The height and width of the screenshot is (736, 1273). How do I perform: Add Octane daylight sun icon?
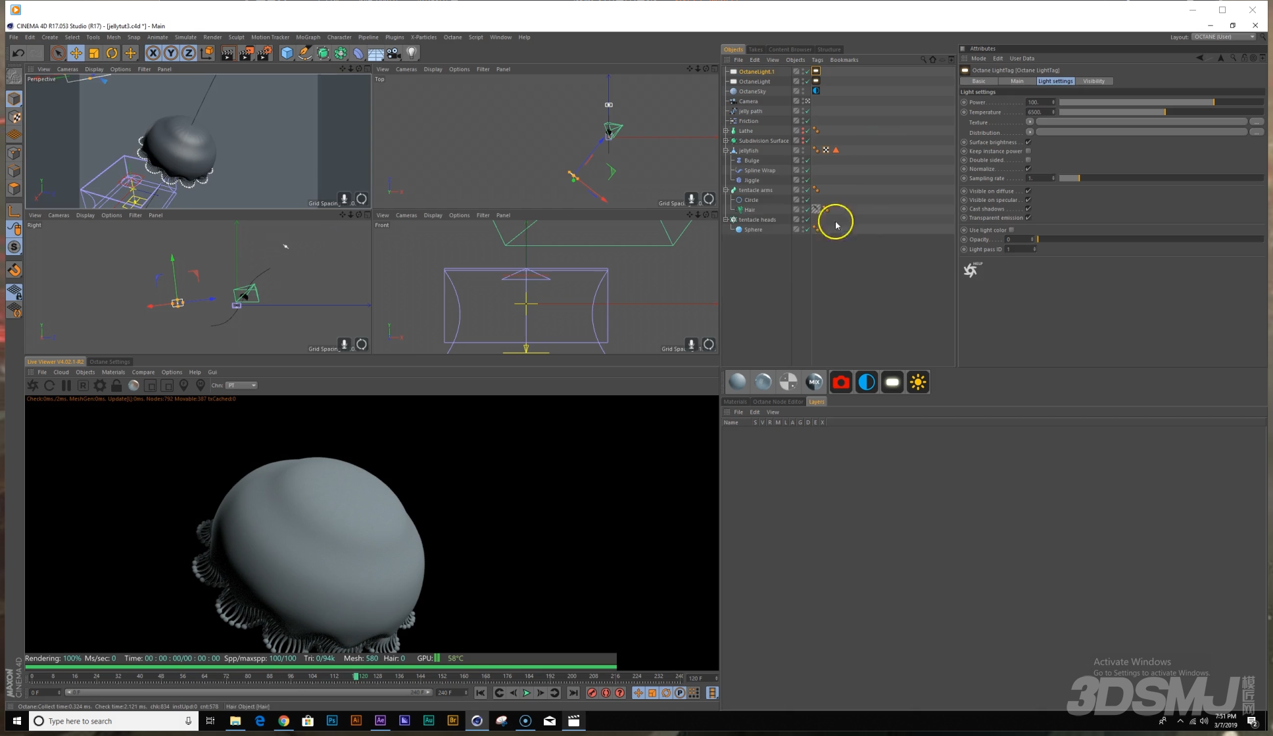pos(918,382)
